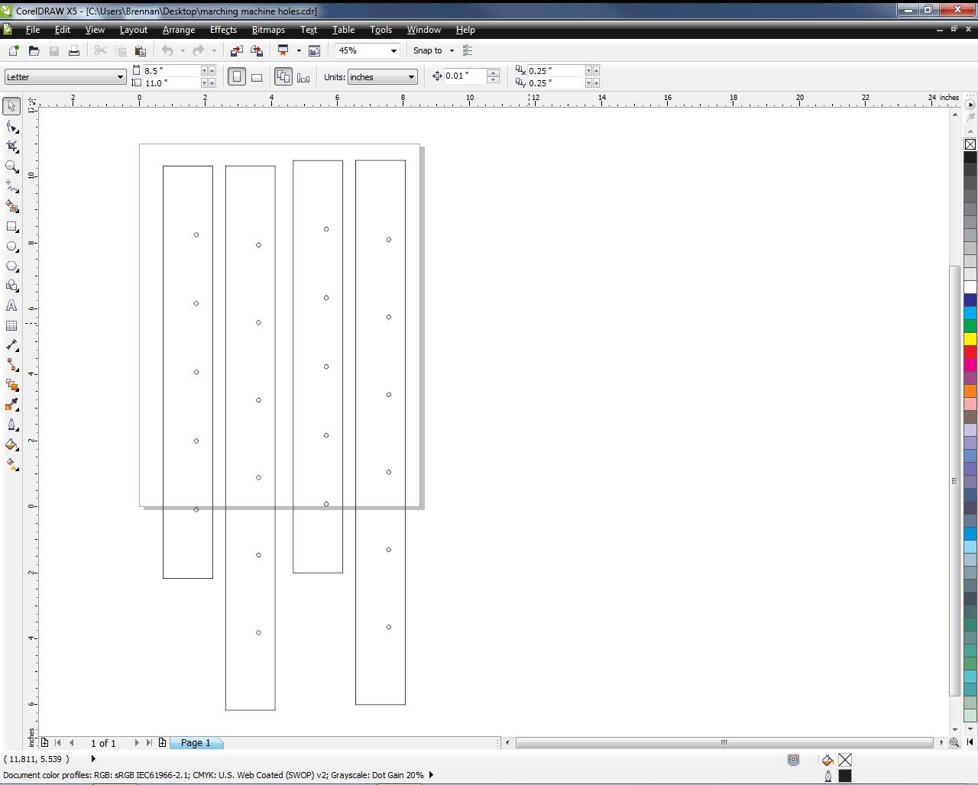Select the Polygon tool
Screen dimensions: 978x785
tap(11, 266)
